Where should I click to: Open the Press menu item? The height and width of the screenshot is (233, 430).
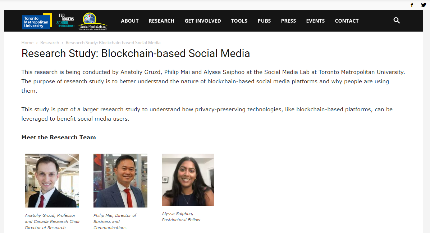click(288, 21)
